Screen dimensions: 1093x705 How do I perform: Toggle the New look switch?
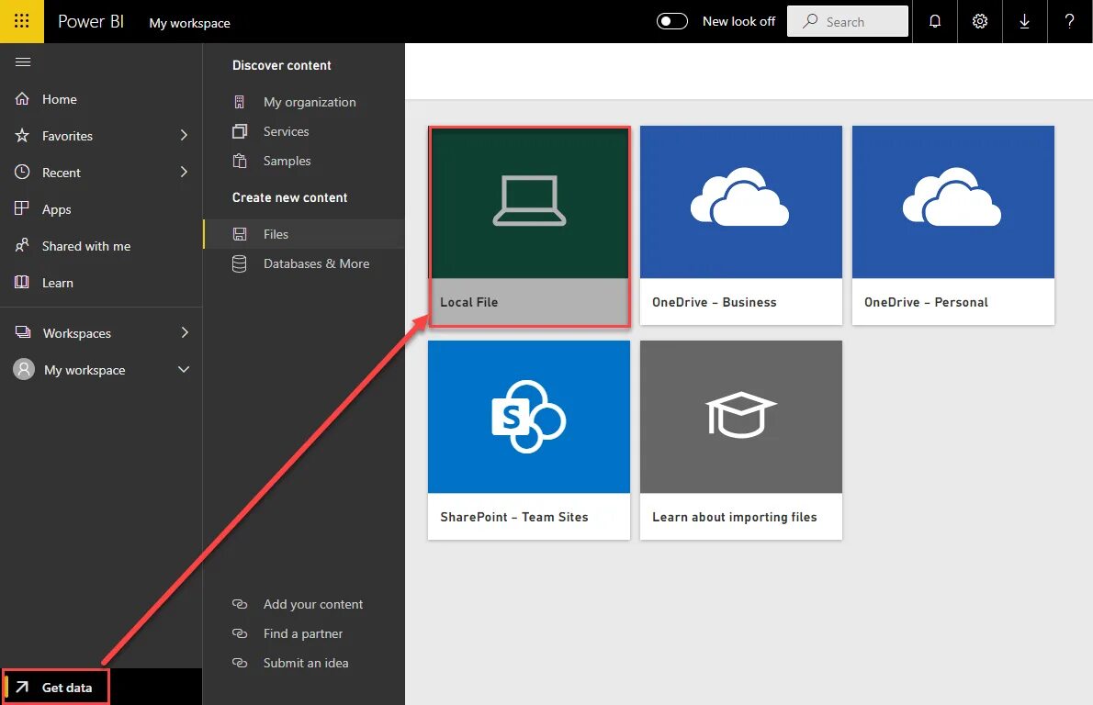(x=672, y=22)
